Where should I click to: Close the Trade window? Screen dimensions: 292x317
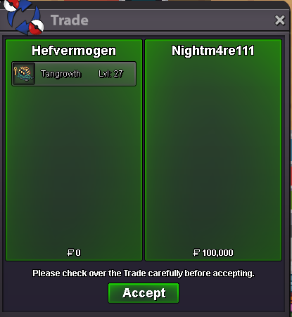click(280, 20)
